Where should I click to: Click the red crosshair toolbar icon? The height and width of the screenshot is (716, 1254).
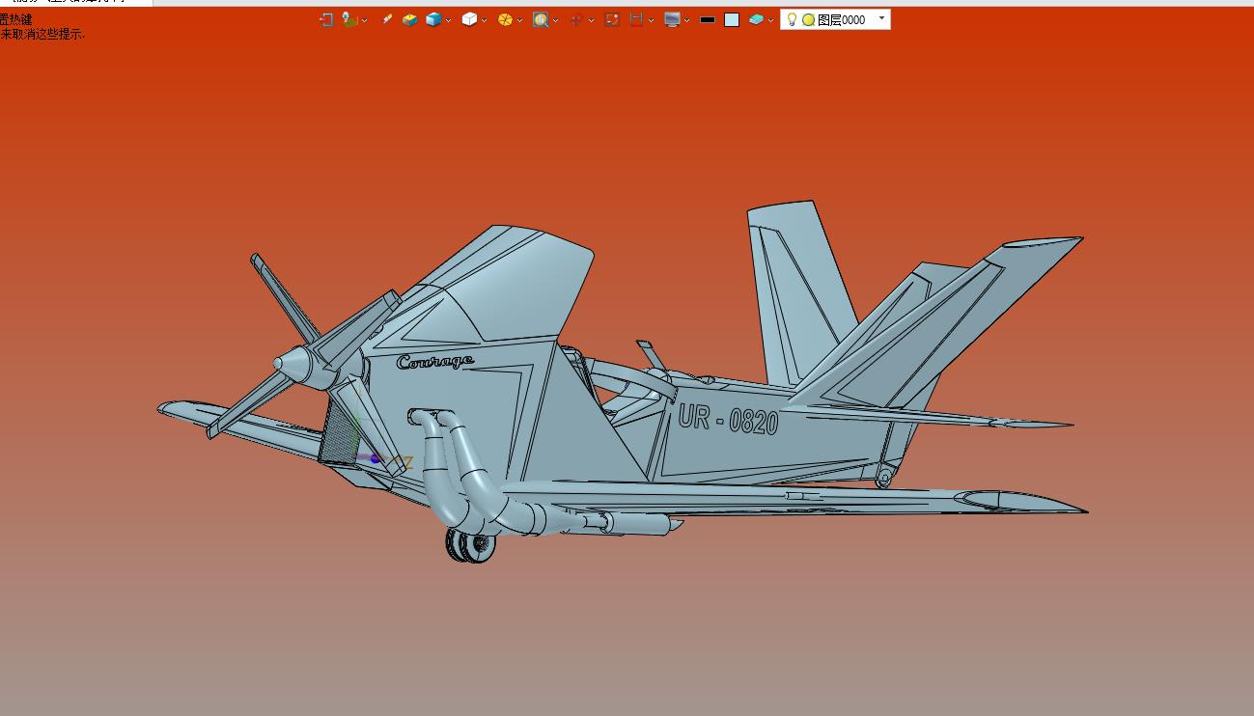coord(576,19)
